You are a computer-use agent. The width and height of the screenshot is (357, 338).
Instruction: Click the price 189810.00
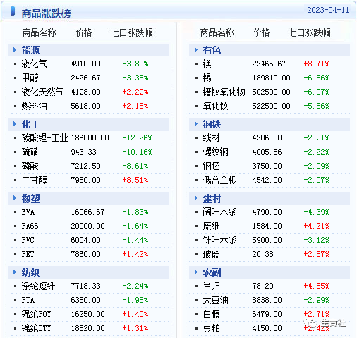click(x=271, y=78)
